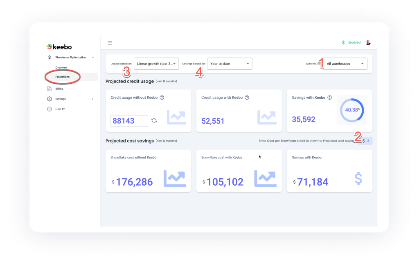Click the Help question mark icon
The image size is (419, 262).
pyautogui.click(x=50, y=109)
